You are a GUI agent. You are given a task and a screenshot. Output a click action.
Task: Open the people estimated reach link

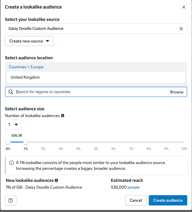[133, 187]
